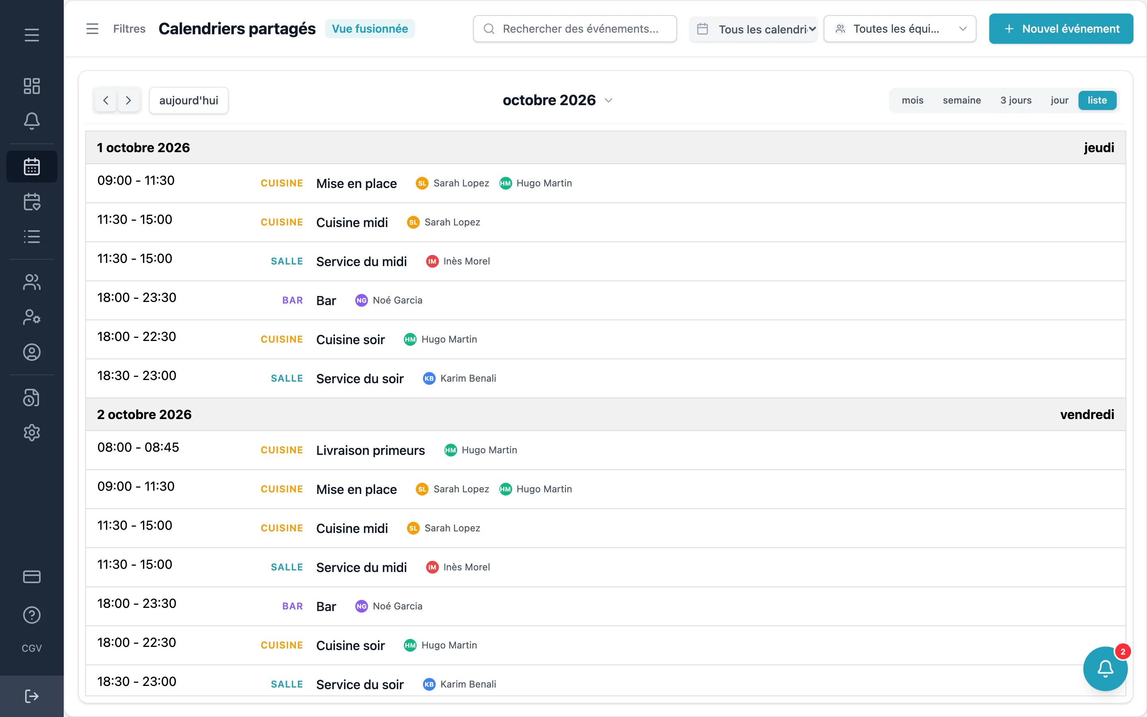Image resolution: width=1147 pixels, height=717 pixels.
Task: Open Service du midi event on 2 octobre
Action: coord(605,567)
